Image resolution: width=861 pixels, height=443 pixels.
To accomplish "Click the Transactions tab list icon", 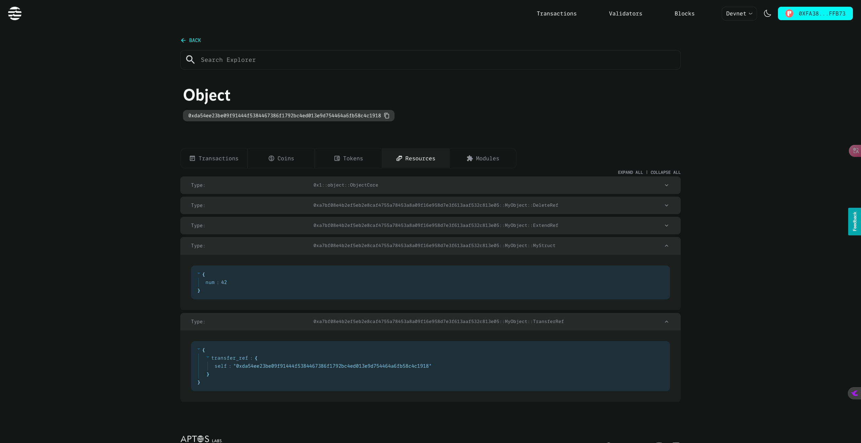I will coord(192,158).
